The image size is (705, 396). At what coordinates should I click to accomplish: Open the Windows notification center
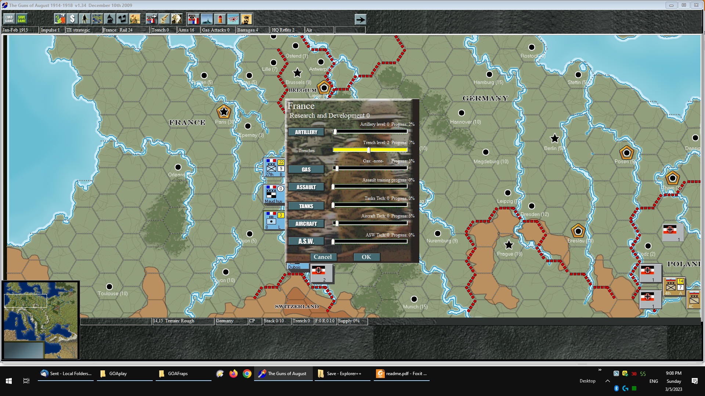point(695,381)
